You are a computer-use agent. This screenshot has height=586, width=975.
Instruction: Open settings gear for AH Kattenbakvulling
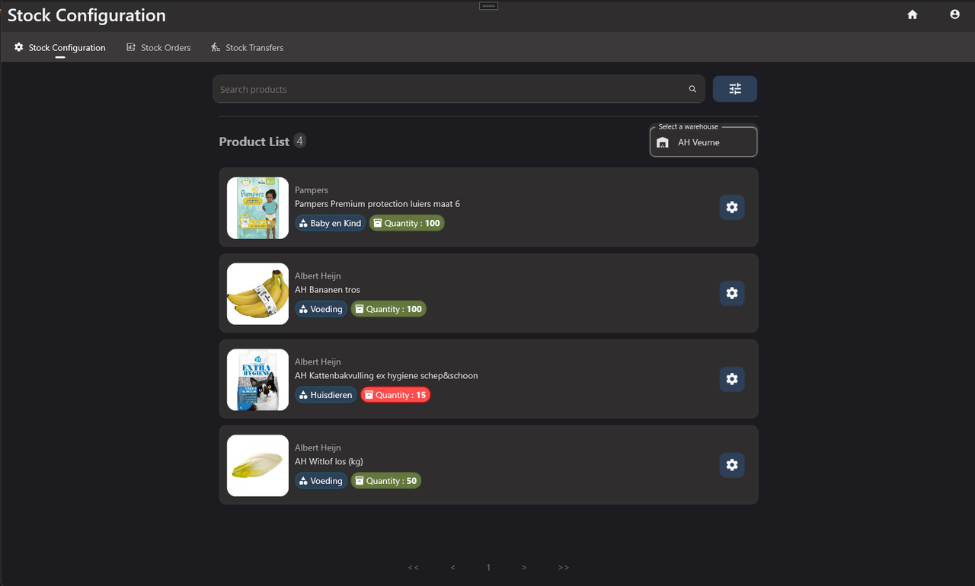[732, 379]
